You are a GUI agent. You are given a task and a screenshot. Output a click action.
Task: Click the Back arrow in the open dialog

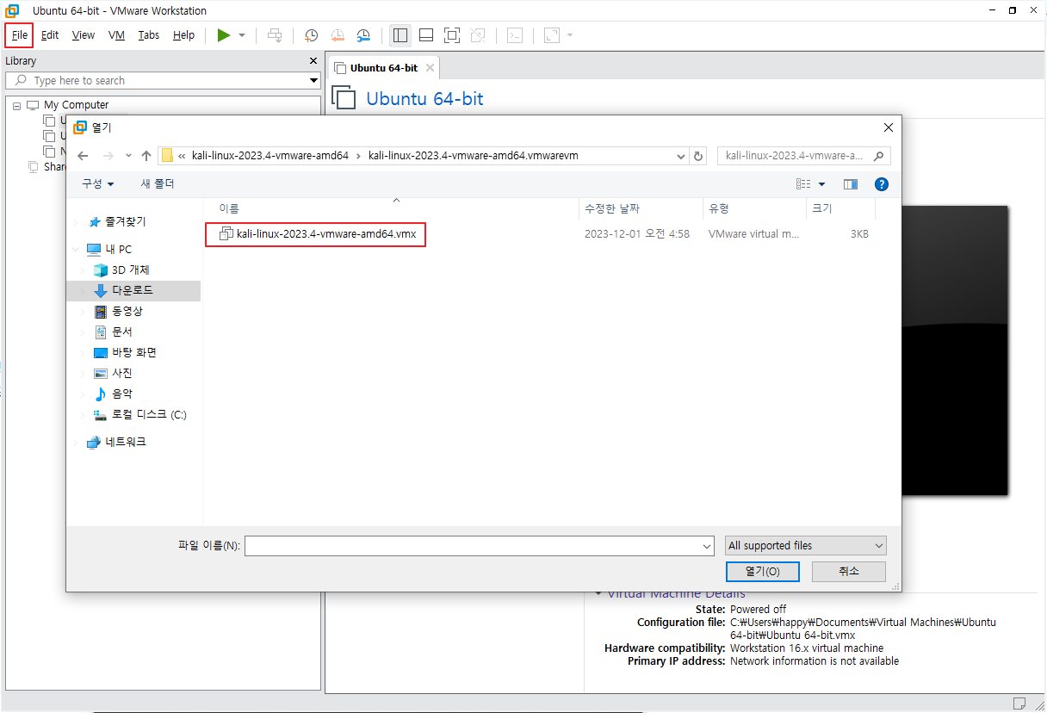pos(83,156)
